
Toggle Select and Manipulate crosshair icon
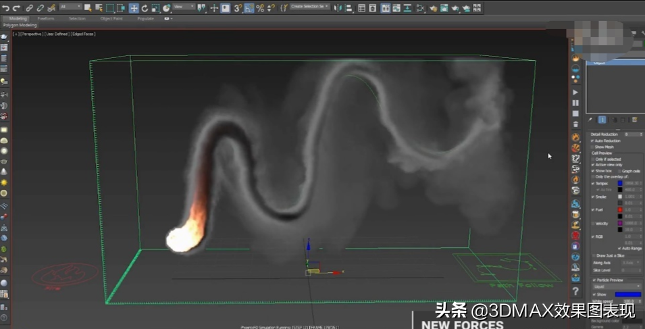[214, 8]
